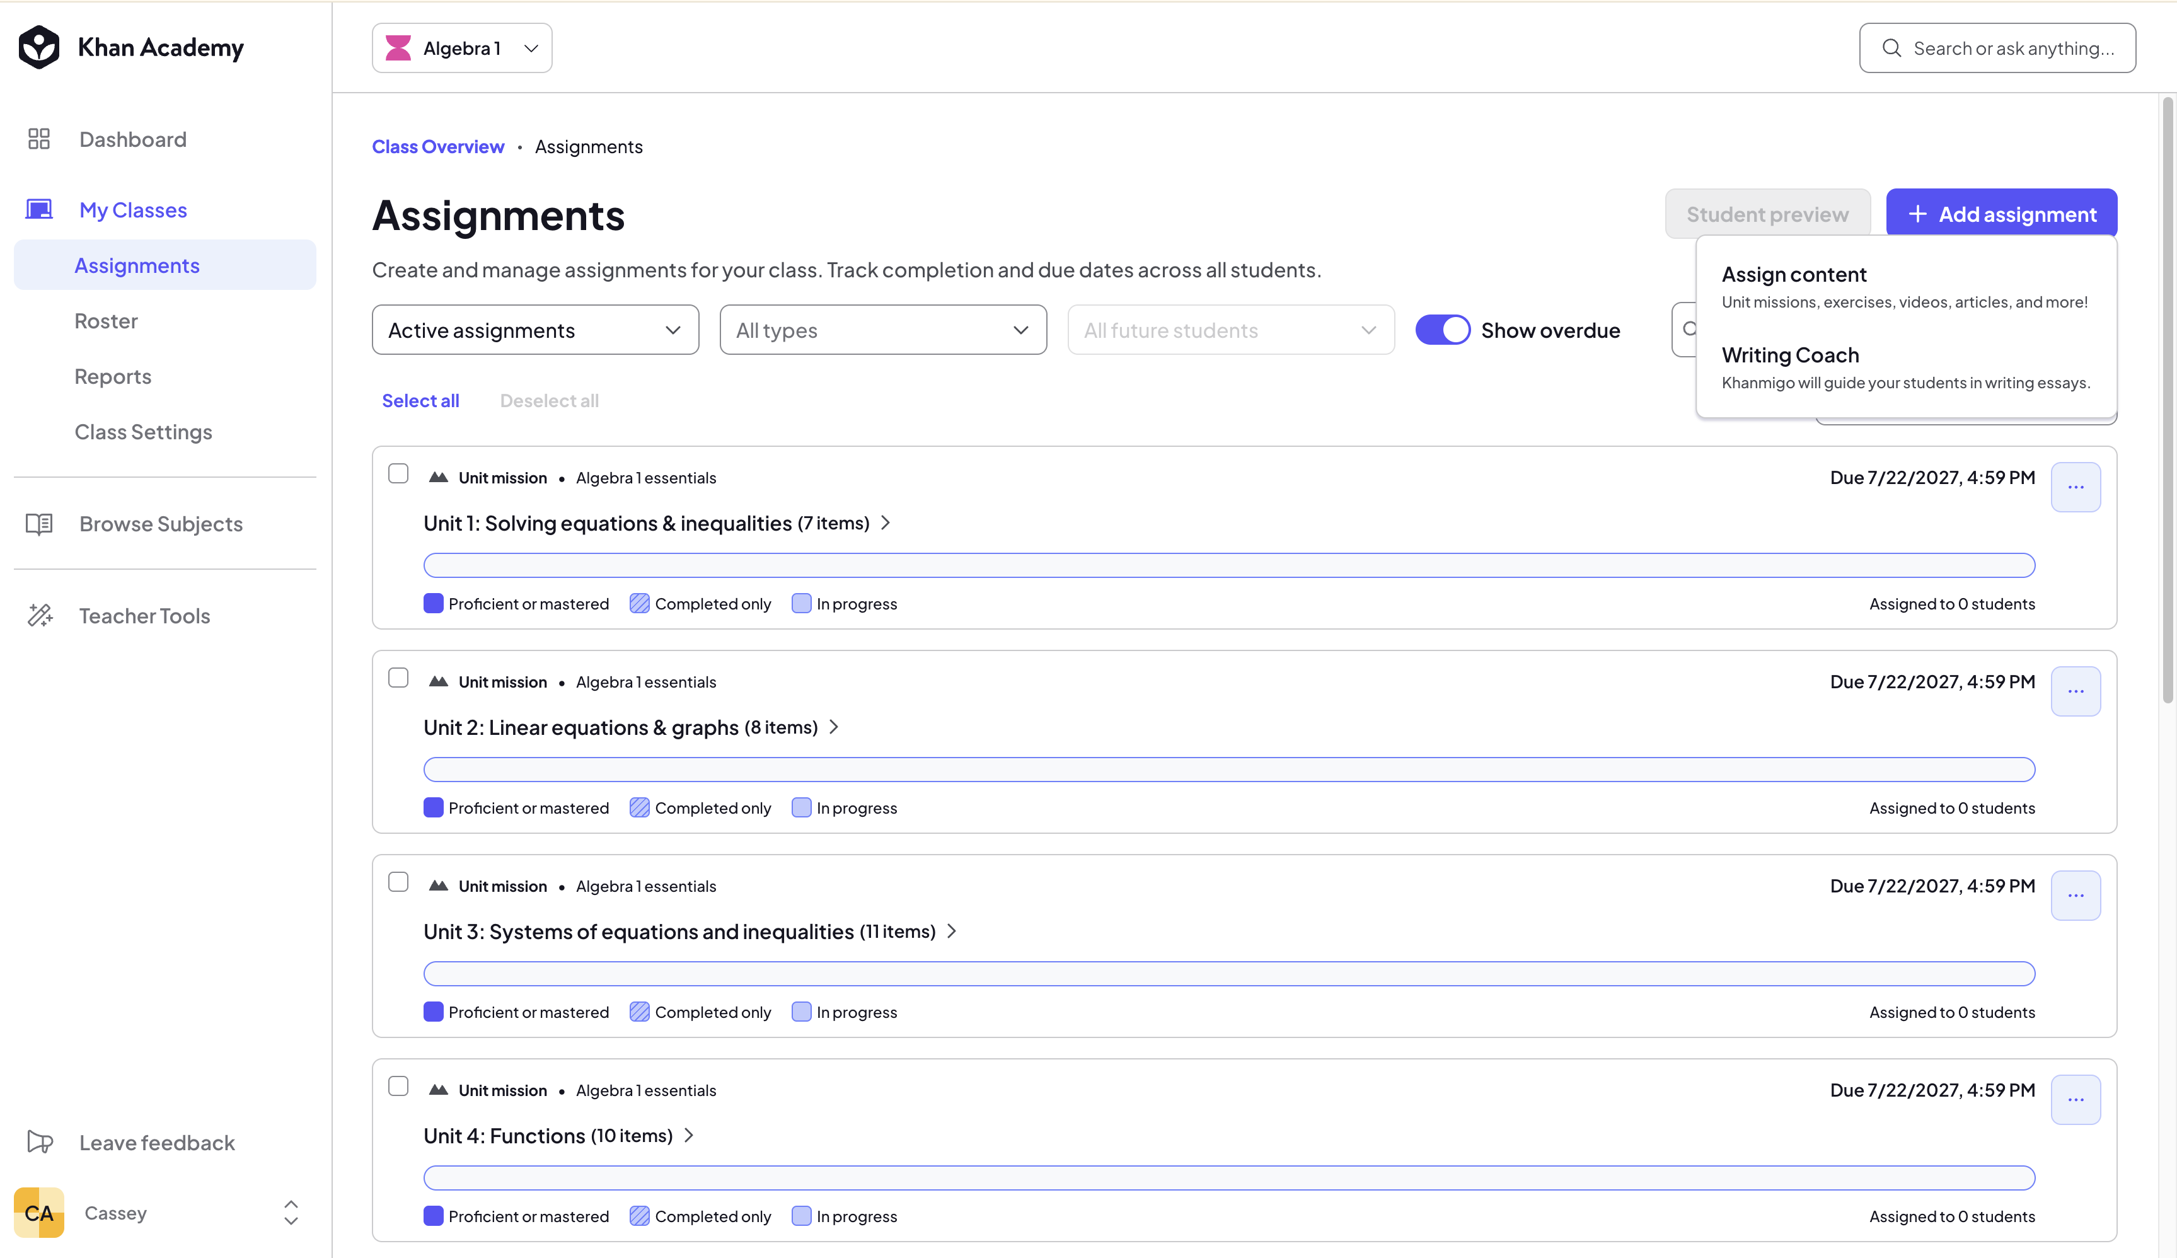Image resolution: width=2177 pixels, height=1258 pixels.
Task: Expand Unit 1 Solving equations items chevron
Action: pyautogui.click(x=886, y=522)
